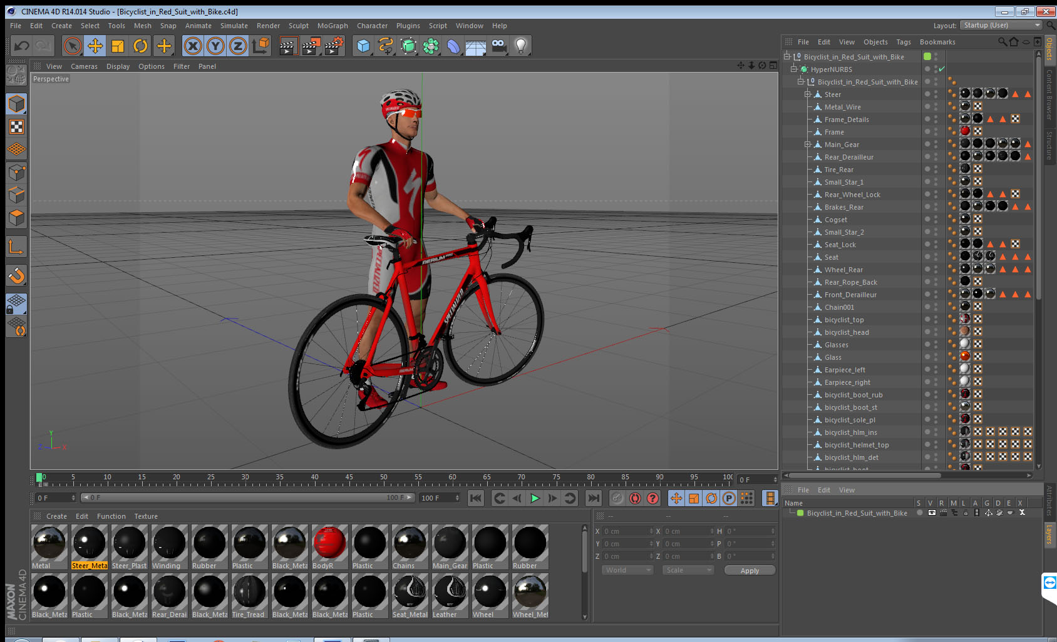The image size is (1057, 642).
Task: Open the spline pen tools
Action: point(386,46)
